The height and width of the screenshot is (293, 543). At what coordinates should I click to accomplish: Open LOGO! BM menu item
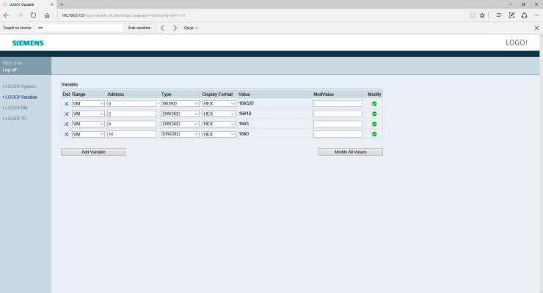pos(18,108)
